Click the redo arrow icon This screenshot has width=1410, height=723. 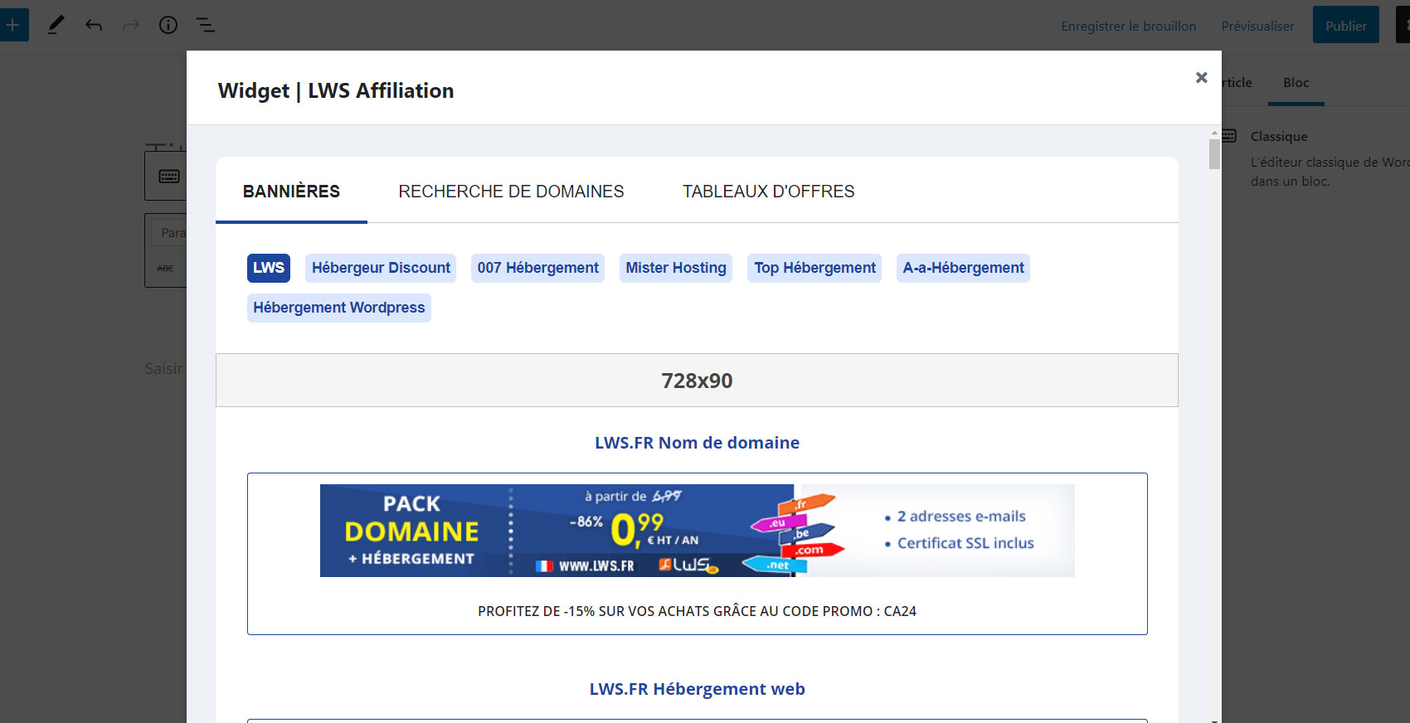click(131, 25)
